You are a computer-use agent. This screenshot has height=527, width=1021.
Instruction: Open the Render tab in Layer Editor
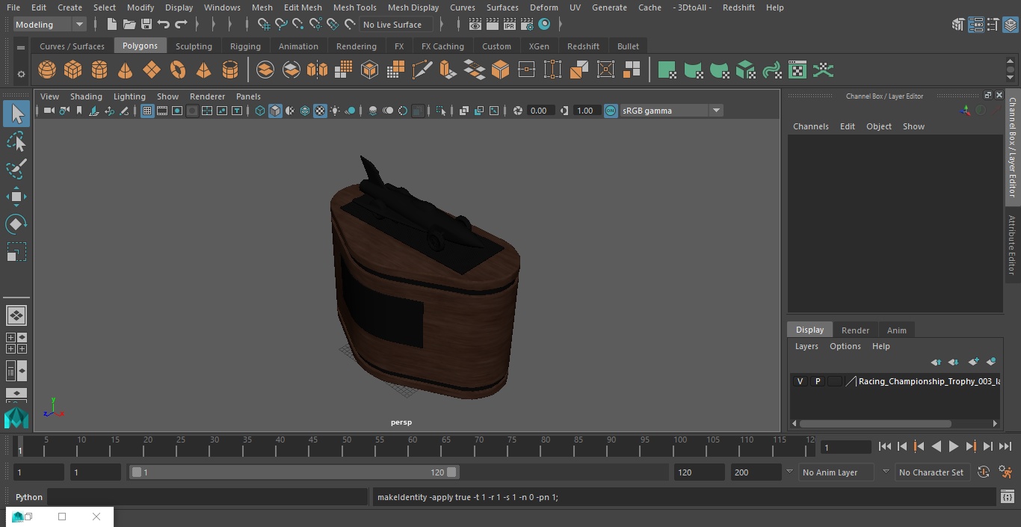click(855, 330)
